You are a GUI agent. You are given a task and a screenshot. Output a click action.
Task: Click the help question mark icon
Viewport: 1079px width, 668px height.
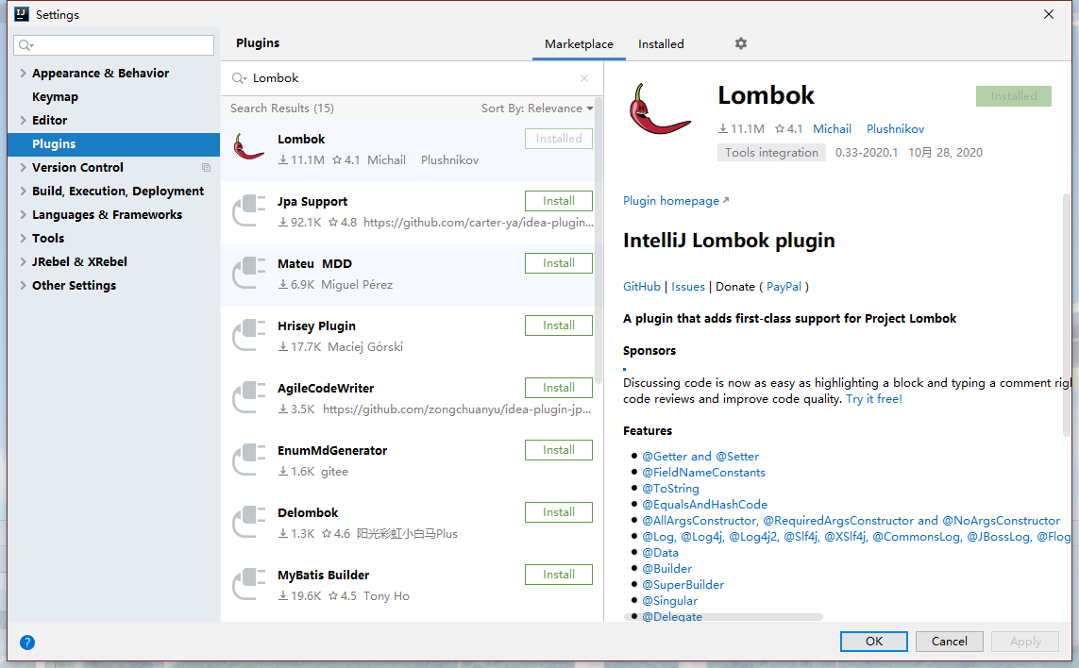coord(27,643)
